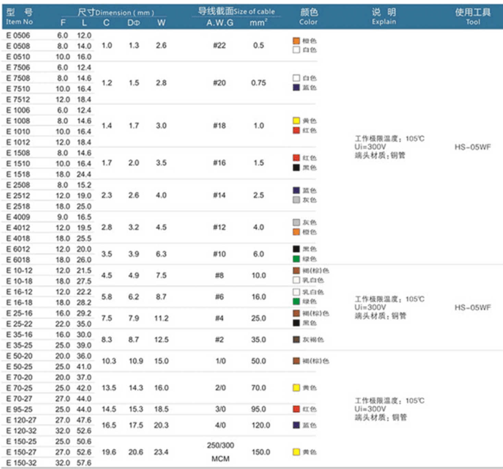Click the 250/300 MCM wire size cell
The height and width of the screenshot is (469, 503).
[x=220, y=452]
